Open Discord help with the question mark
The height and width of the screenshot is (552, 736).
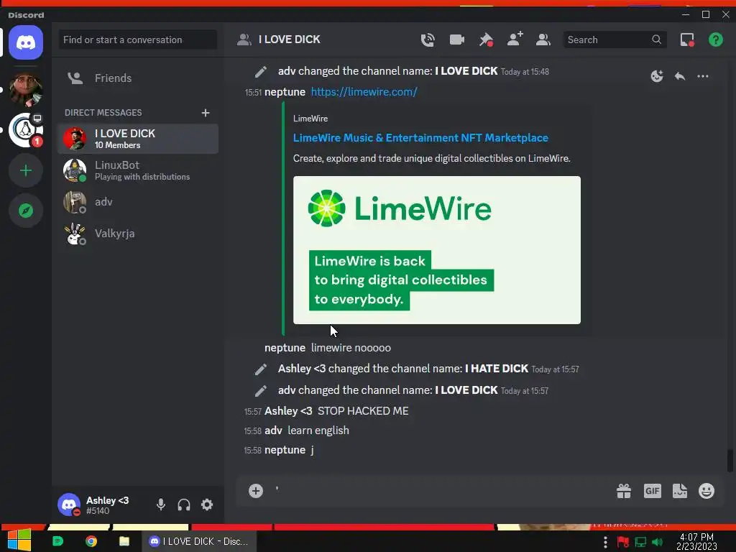[715, 40]
